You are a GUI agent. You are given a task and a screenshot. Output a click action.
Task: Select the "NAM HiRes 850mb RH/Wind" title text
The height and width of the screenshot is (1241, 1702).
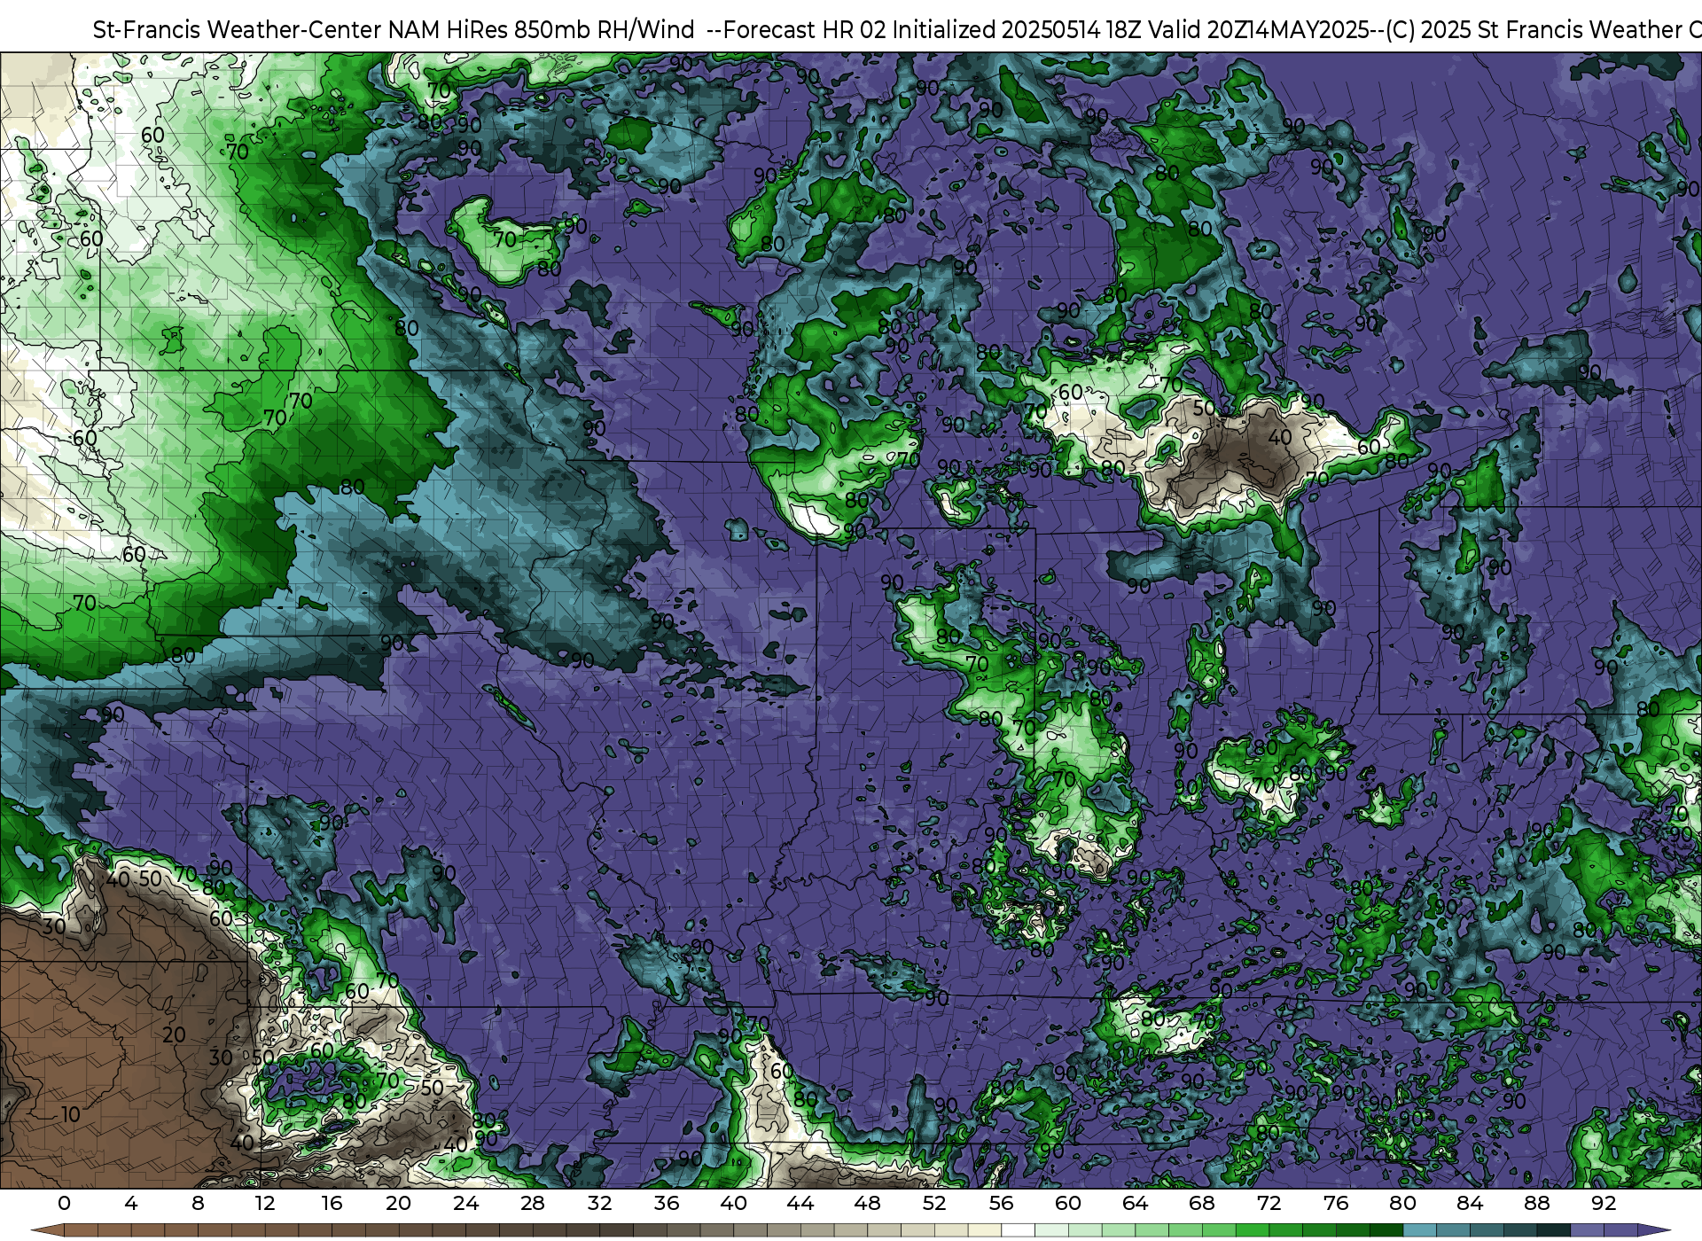542,30
